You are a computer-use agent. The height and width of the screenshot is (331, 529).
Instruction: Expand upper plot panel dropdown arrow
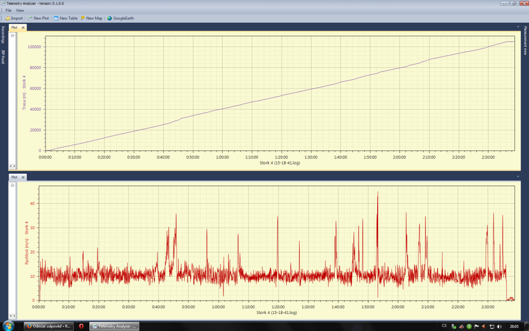518,26
